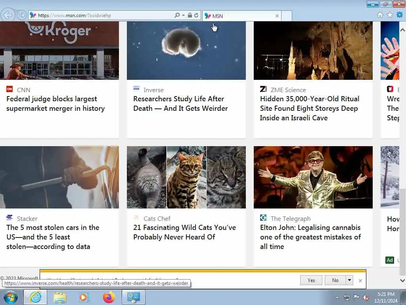Open the Life After Death article image

point(186,50)
